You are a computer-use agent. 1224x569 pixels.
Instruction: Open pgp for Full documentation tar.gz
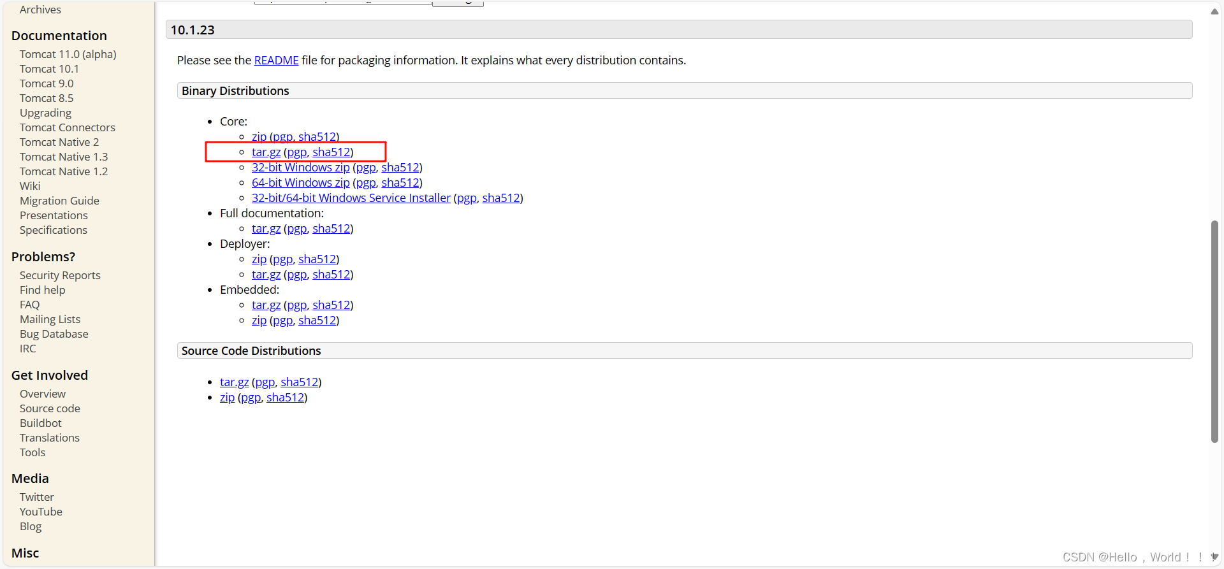(x=296, y=229)
